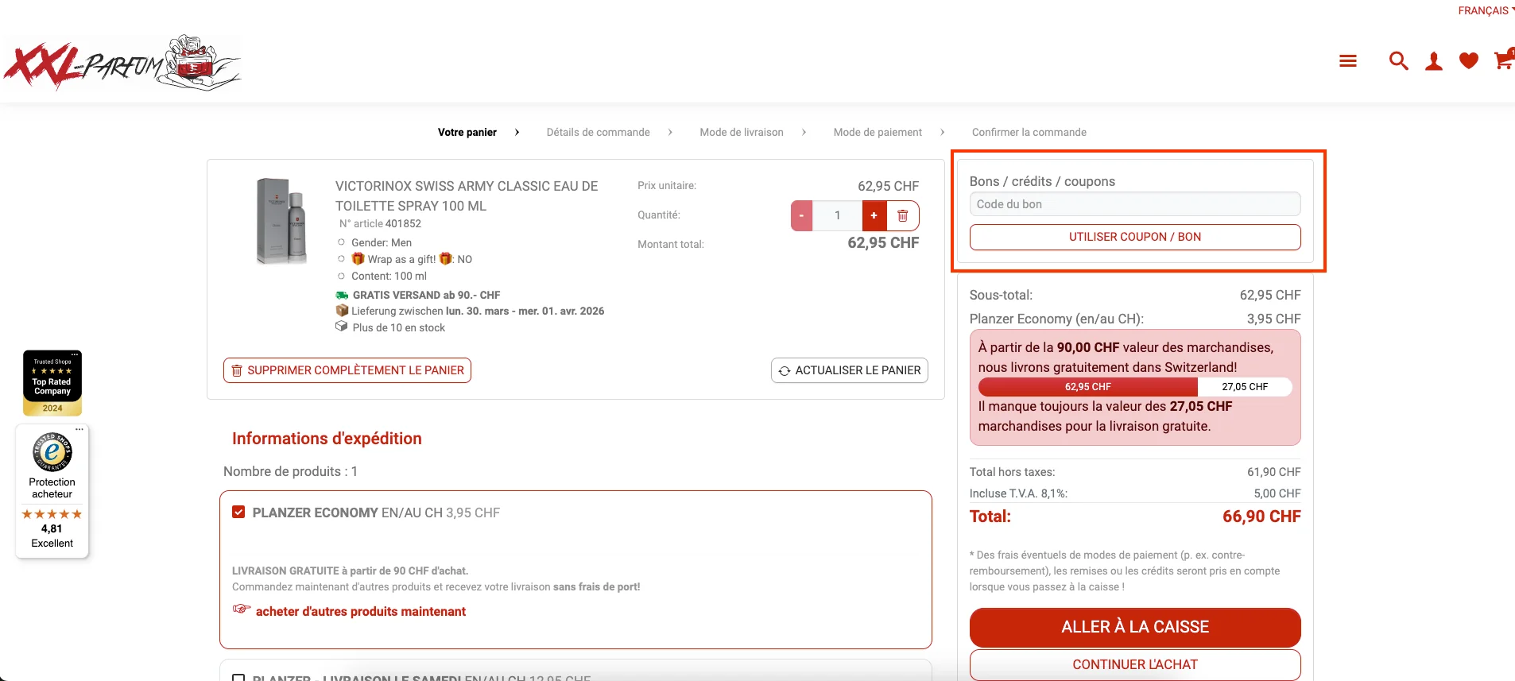Focus the Code du bon field
Viewport: 1515px width, 681px height.
point(1135,204)
